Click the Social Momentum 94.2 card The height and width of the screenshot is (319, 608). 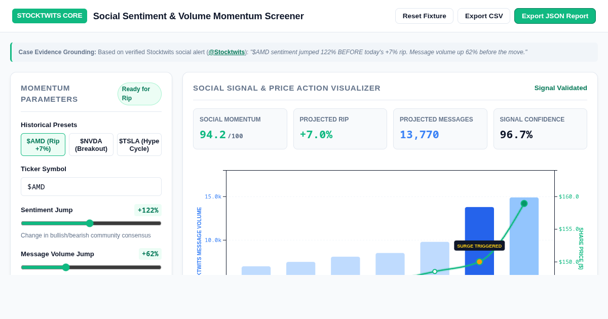point(240,129)
